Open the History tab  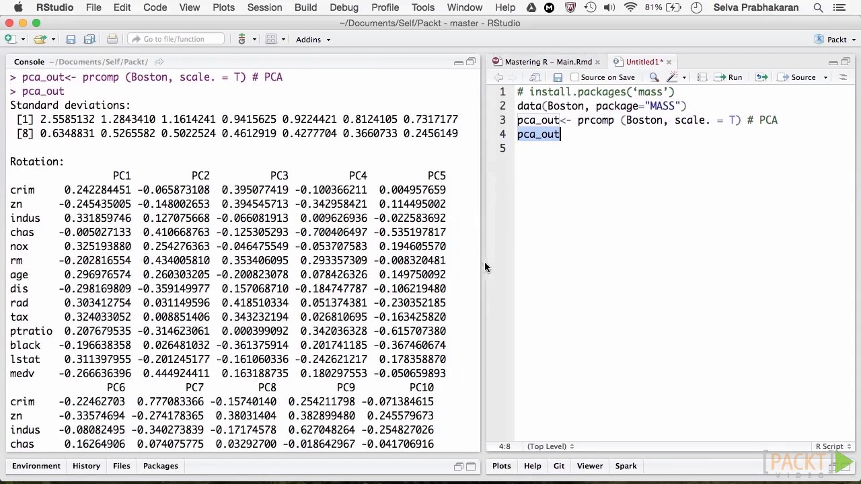coord(86,466)
